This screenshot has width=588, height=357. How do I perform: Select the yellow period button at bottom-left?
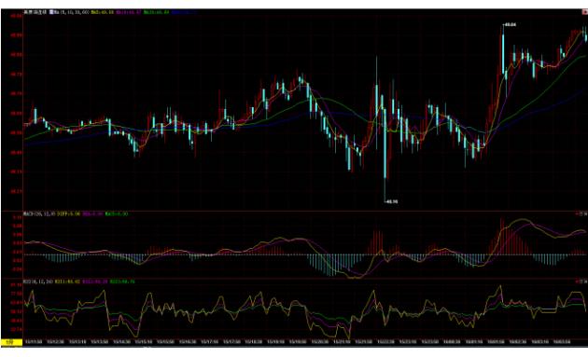pyautogui.click(x=11, y=342)
